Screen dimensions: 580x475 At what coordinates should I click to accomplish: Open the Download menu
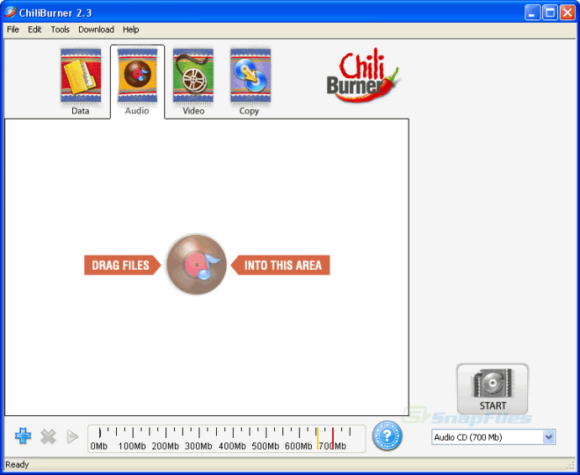(96, 29)
